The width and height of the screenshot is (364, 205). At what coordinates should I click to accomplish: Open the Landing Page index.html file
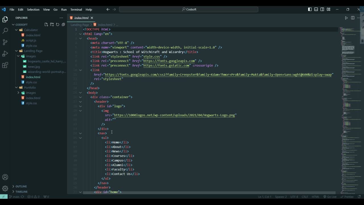pos(33,77)
